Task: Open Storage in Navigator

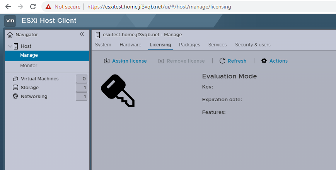Action: [29, 88]
